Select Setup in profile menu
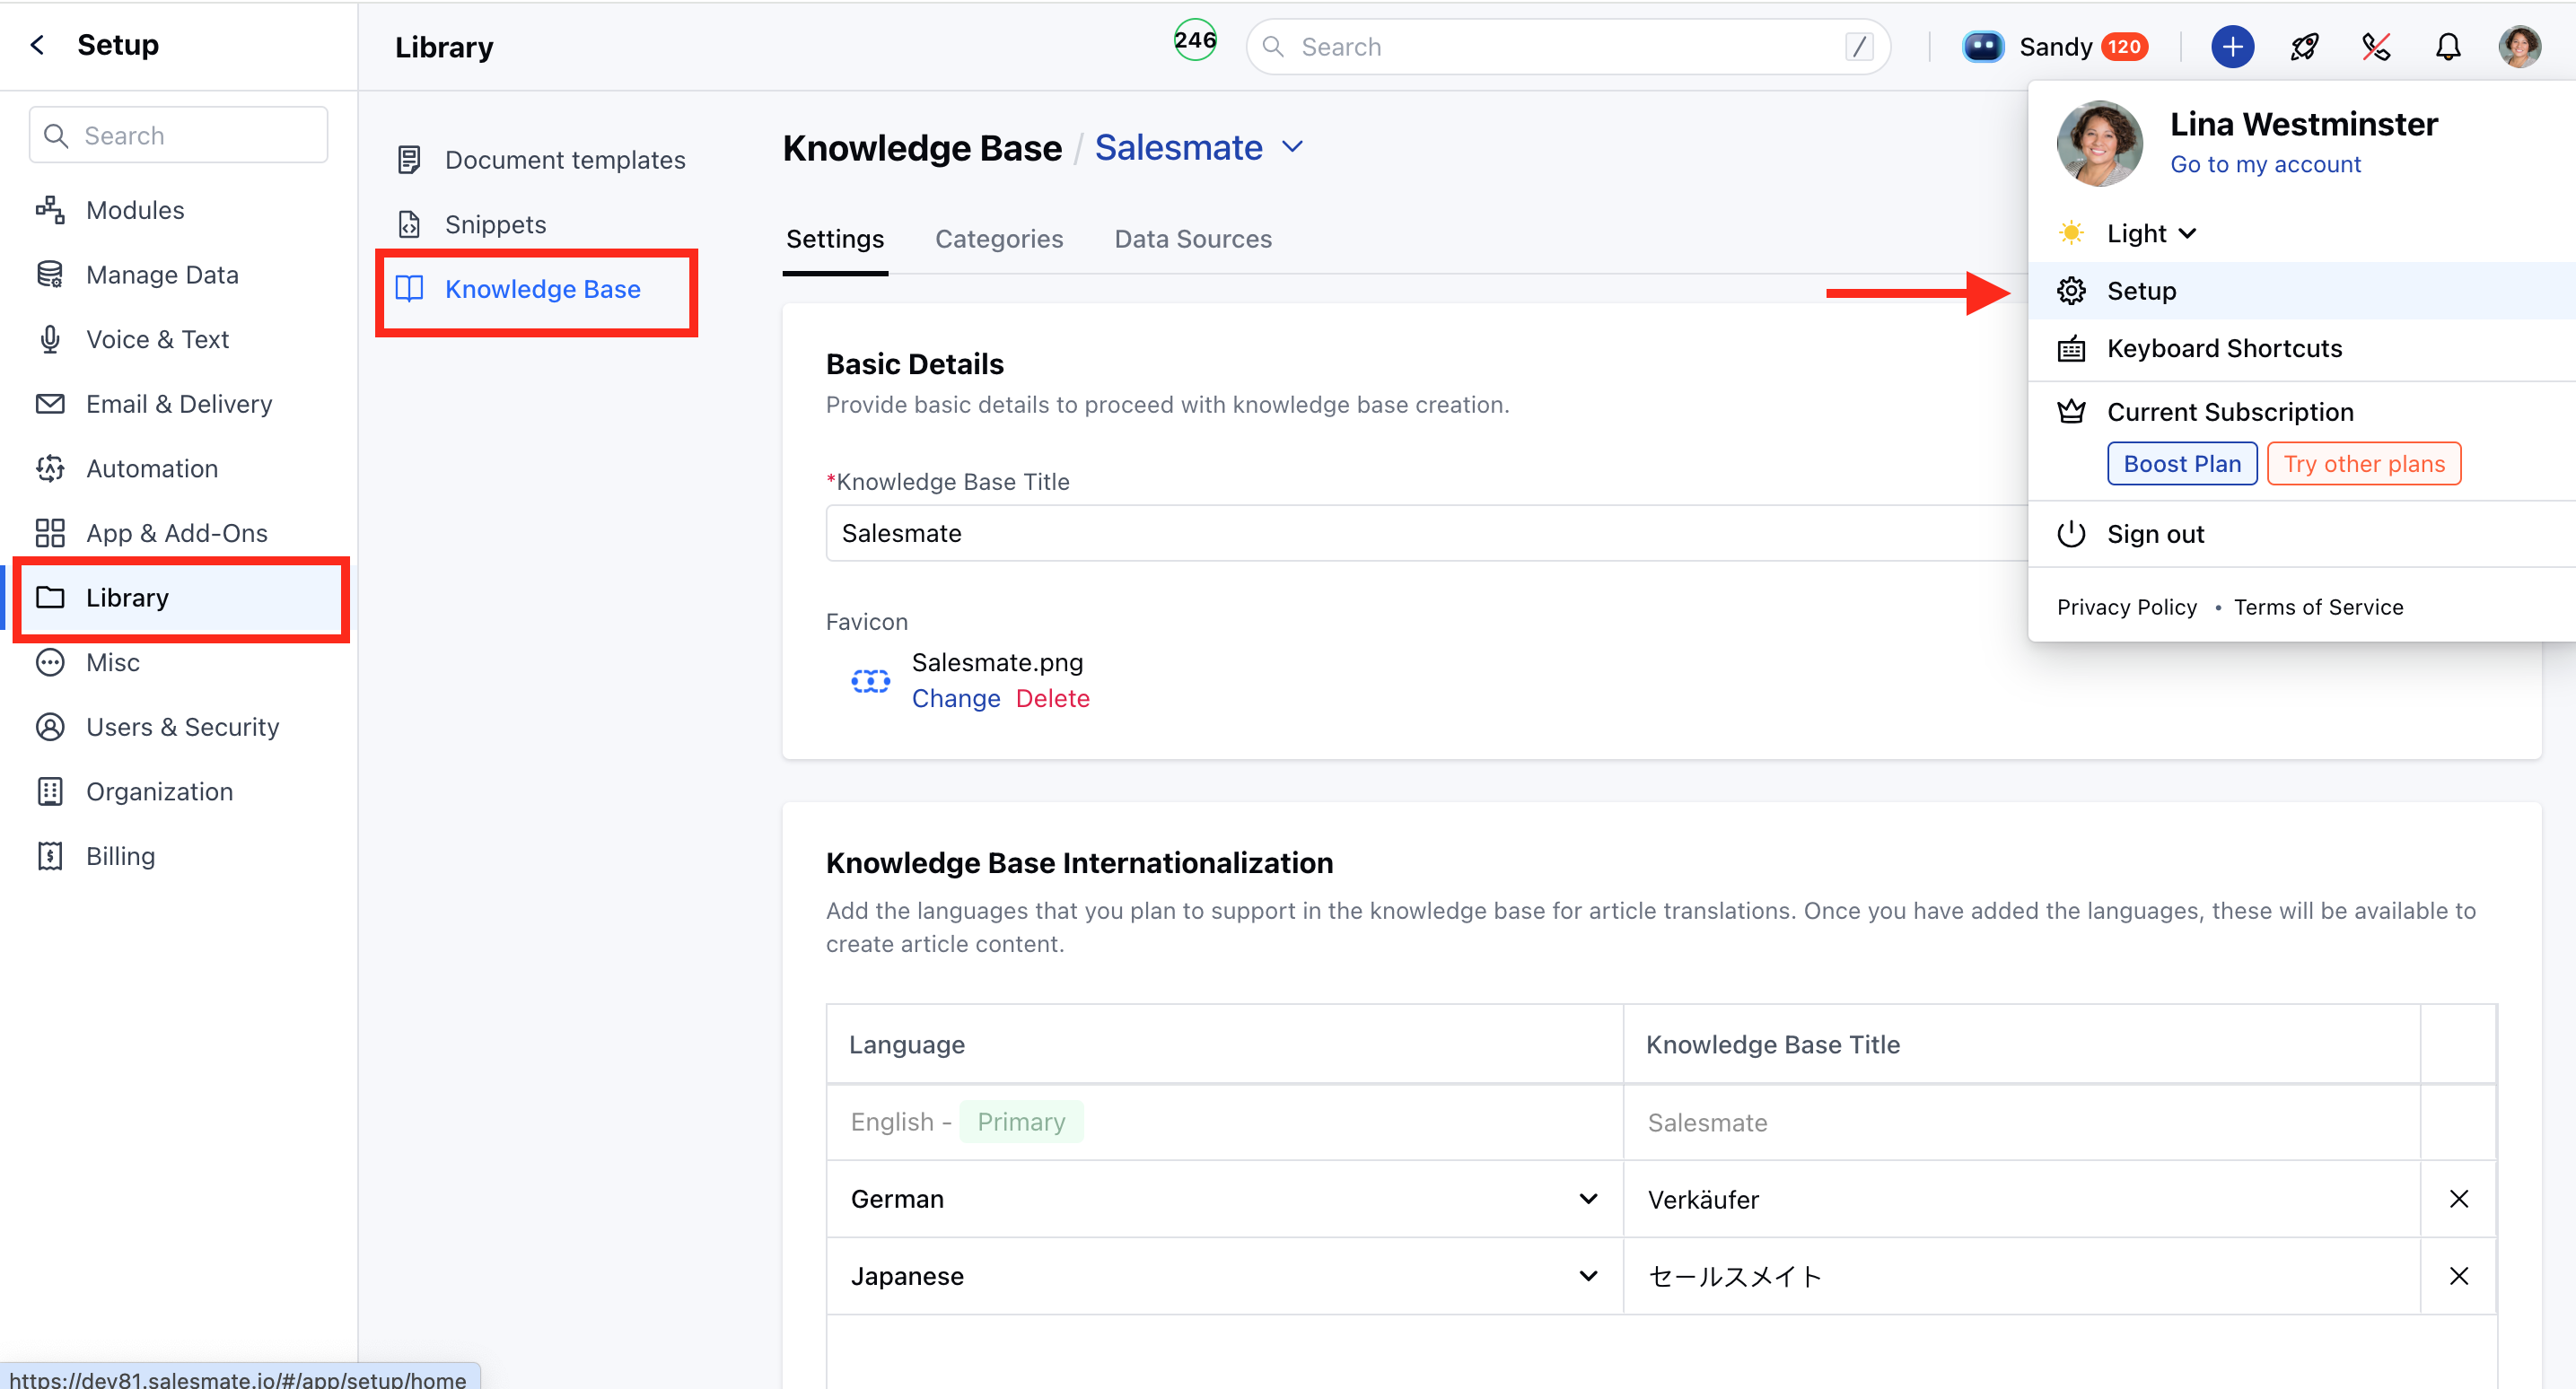 2302,291
